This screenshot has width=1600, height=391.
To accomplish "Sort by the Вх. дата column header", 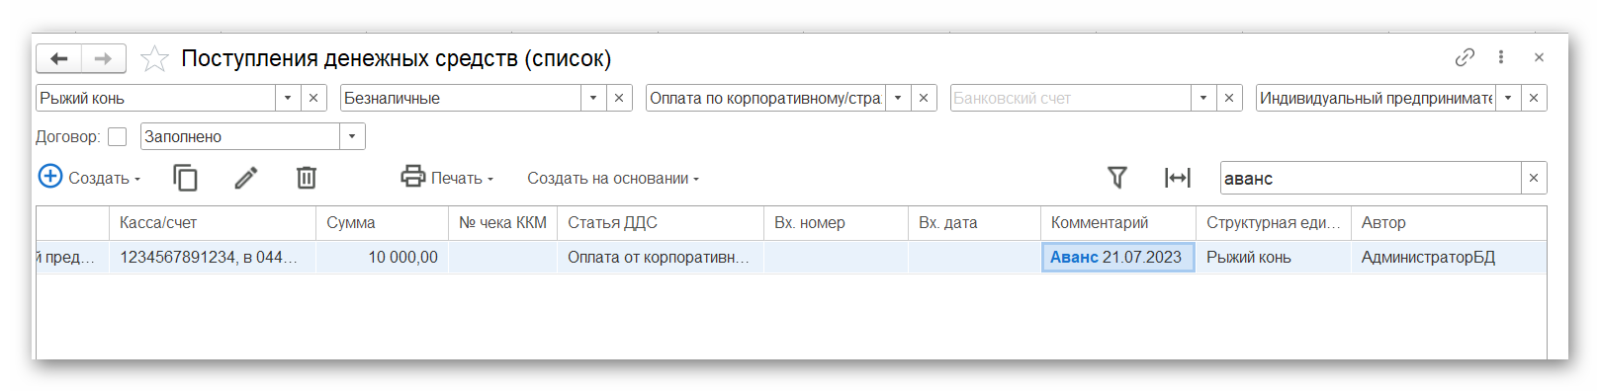I will click(x=974, y=223).
